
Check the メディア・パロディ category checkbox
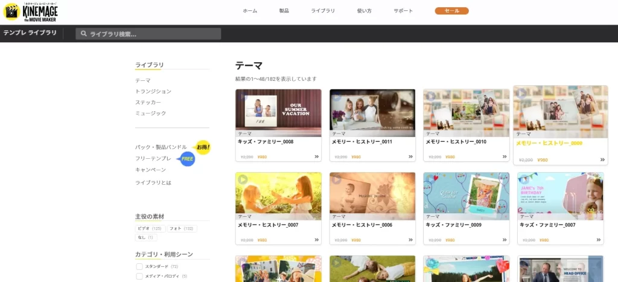[x=139, y=276]
